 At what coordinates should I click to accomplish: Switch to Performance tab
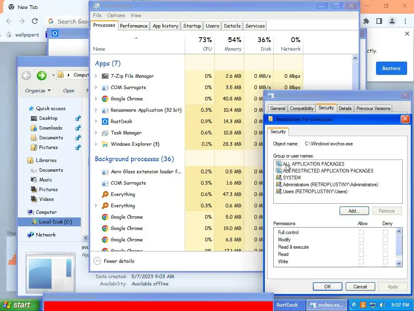[x=133, y=26]
